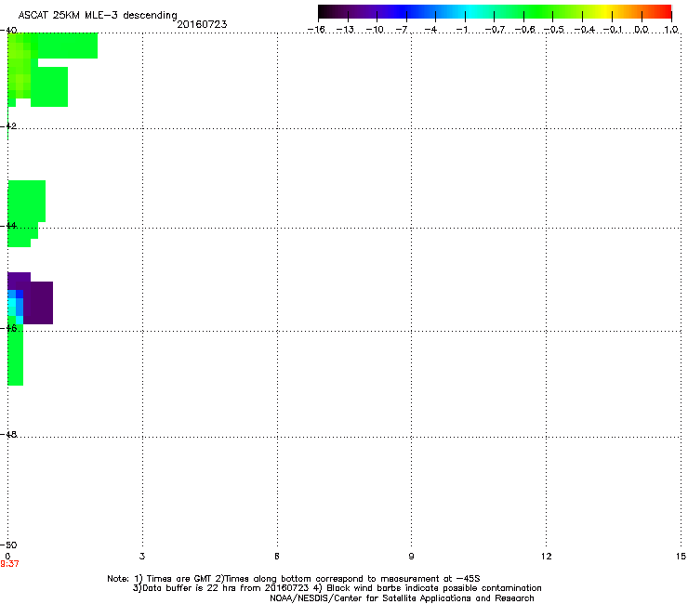This screenshot has width=688, height=604.
Task: Click the 12 longitude axis label
Action: [x=547, y=557]
